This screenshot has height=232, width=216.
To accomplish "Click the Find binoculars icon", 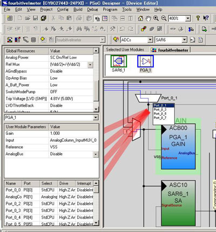I will click(x=79, y=29).
